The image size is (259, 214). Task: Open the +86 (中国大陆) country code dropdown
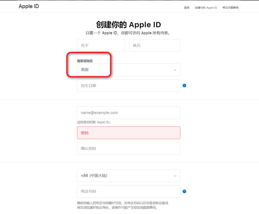coord(128,176)
